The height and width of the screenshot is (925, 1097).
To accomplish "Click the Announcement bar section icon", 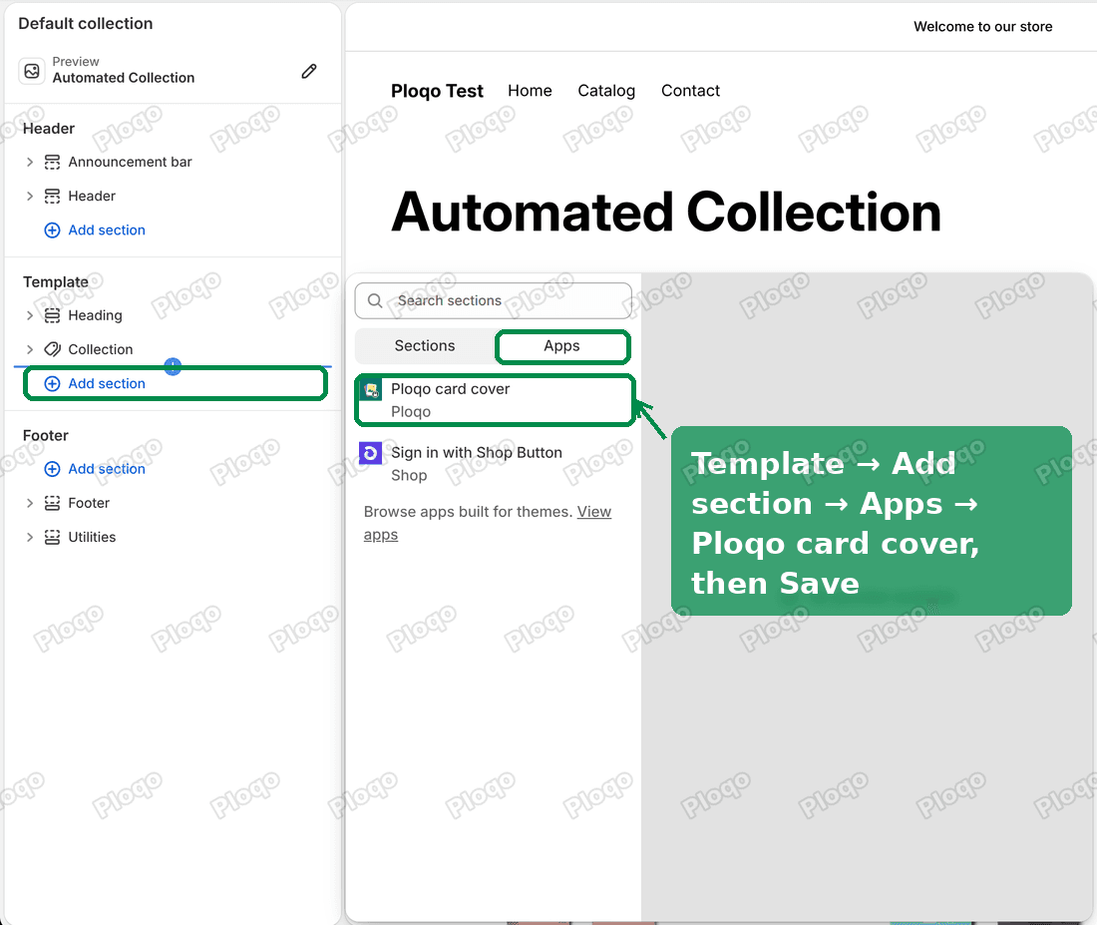I will (x=53, y=163).
